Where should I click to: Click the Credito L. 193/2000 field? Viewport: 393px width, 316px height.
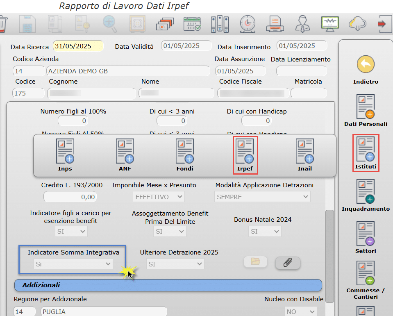click(70, 197)
